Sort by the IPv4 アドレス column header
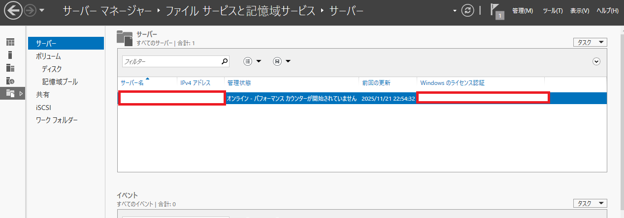 pyautogui.click(x=196, y=83)
